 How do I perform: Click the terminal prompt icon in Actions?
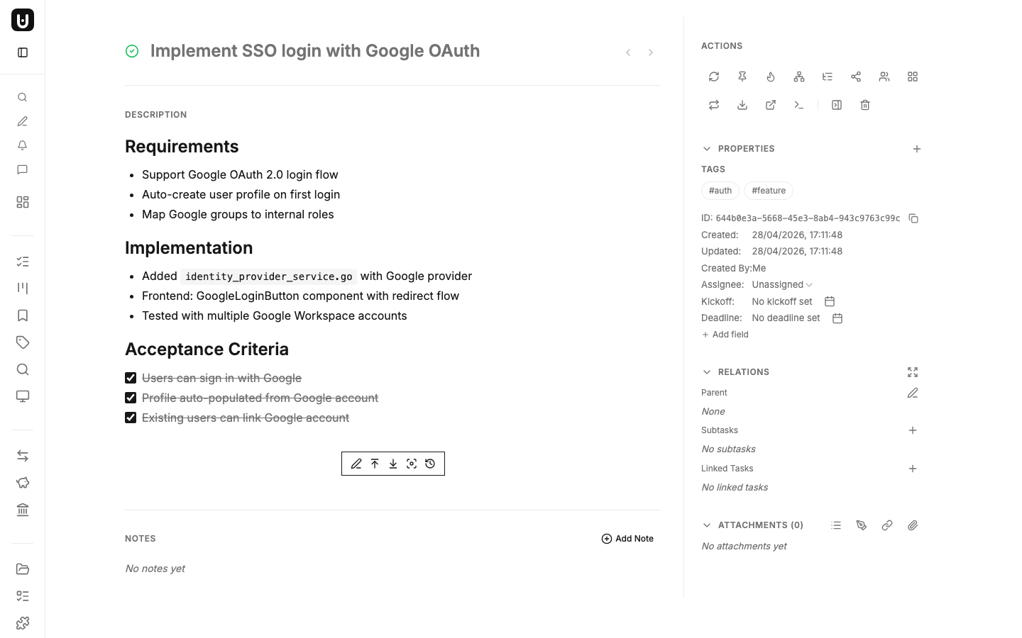tap(799, 105)
